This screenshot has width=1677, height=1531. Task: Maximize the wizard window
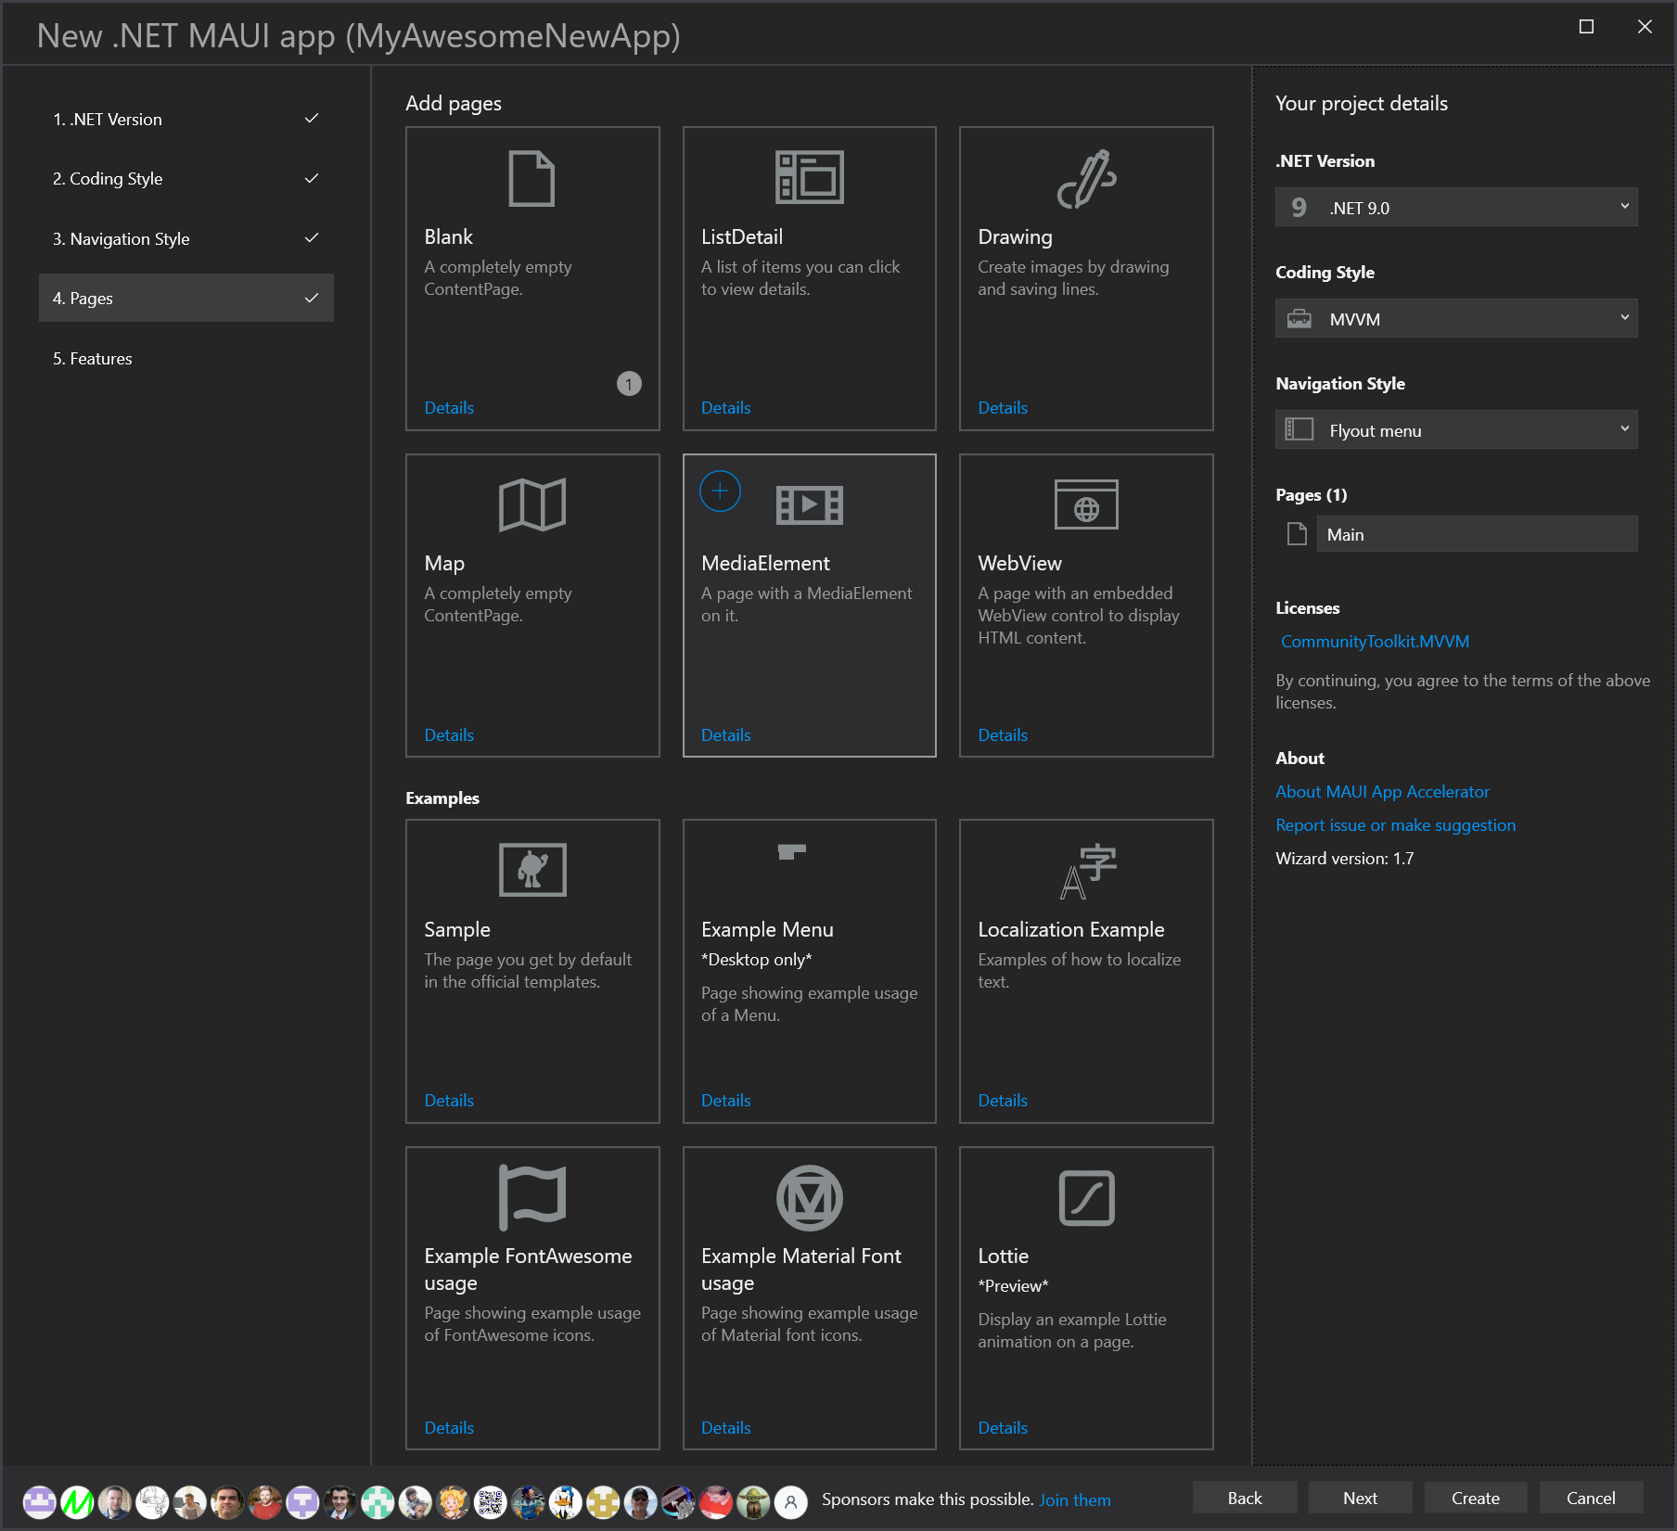pos(1586,27)
